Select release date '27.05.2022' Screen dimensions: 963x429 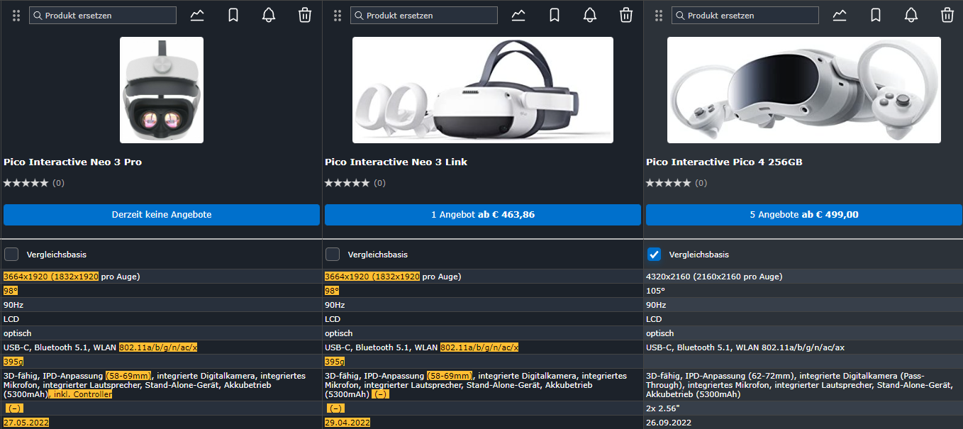click(26, 423)
